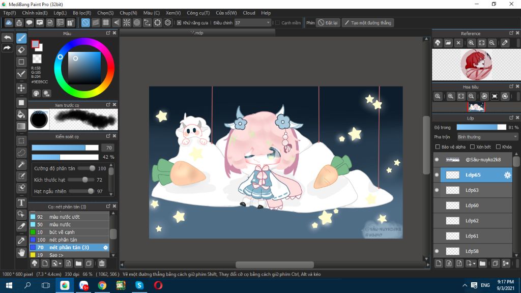Click the parallel snap icon

pos(96,22)
